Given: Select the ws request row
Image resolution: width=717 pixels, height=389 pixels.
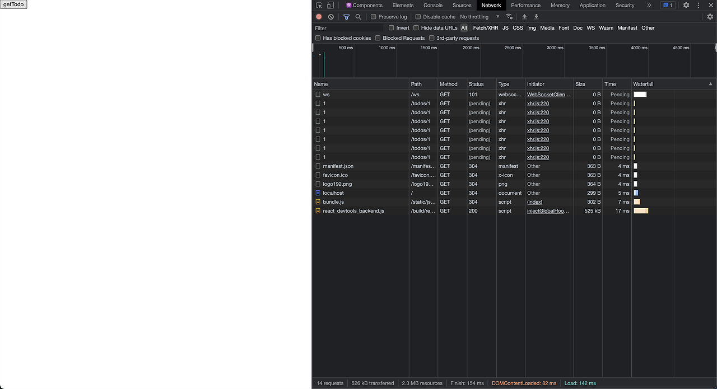Looking at the screenshot, I should [x=514, y=95].
